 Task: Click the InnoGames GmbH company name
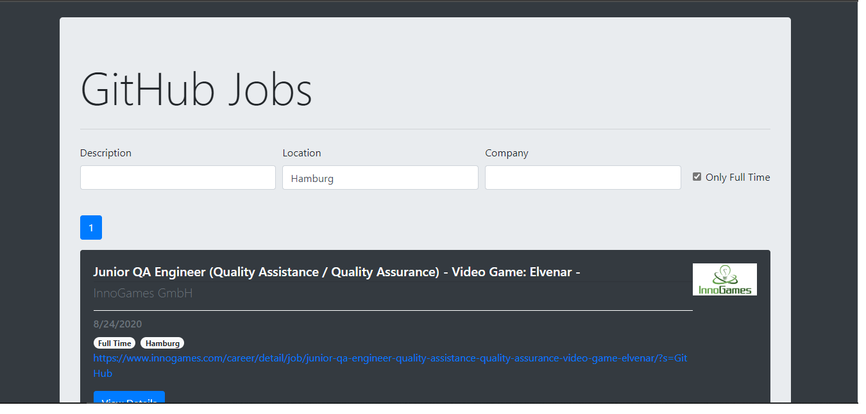click(143, 294)
